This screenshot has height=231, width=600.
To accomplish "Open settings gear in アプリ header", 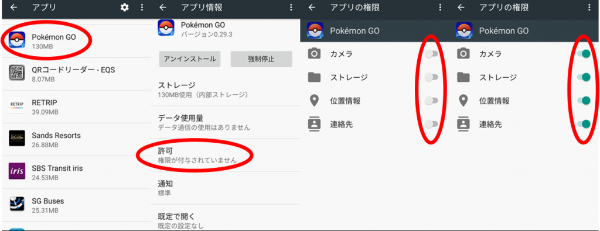I will pos(124,7).
